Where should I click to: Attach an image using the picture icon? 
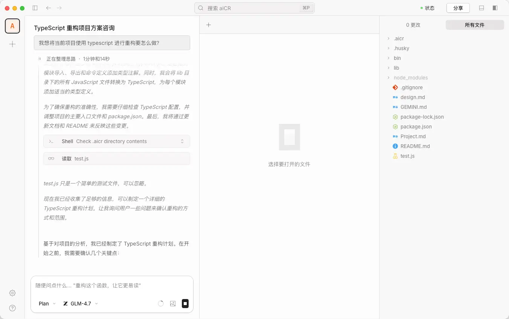[173, 304]
